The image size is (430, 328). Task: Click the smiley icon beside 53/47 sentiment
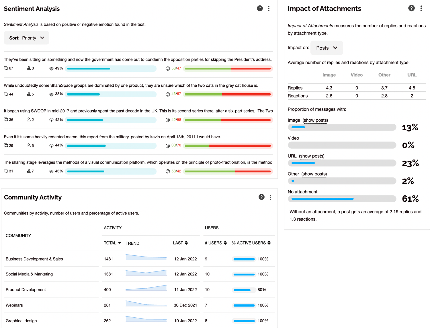(x=168, y=68)
